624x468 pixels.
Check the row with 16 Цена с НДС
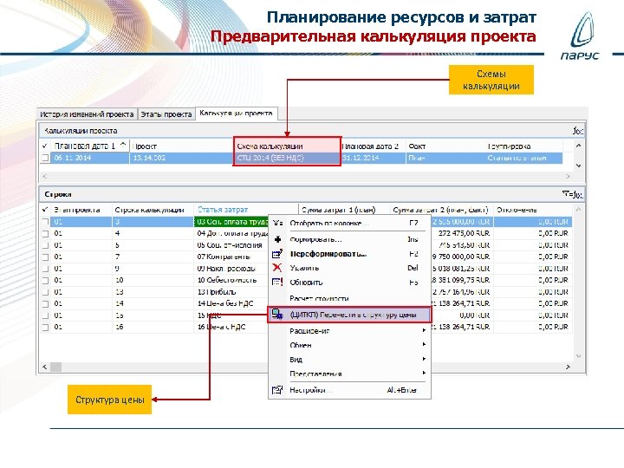click(x=45, y=328)
